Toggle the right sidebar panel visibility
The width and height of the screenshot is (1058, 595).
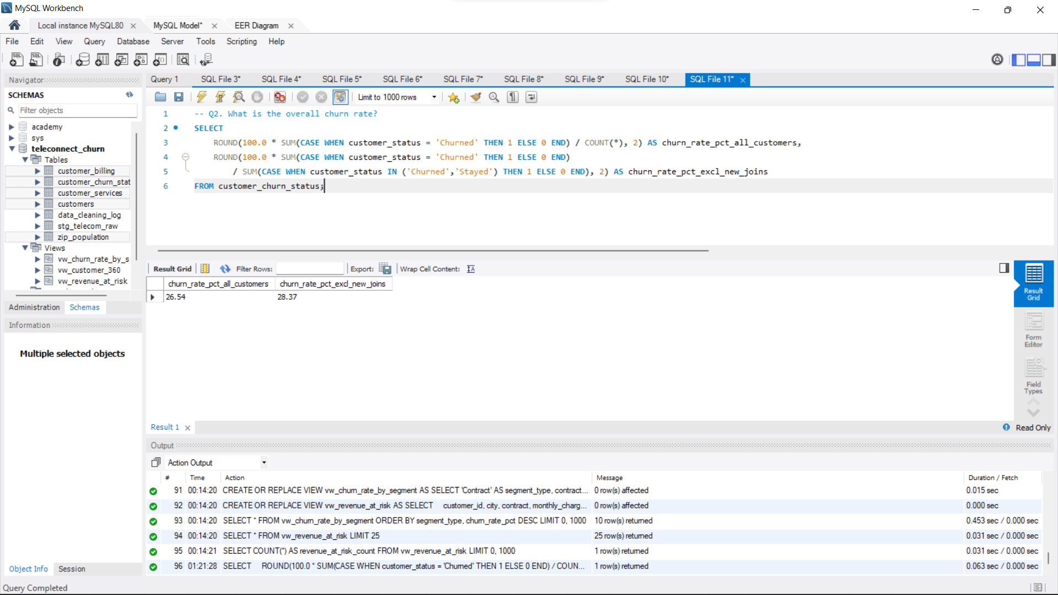point(1049,59)
